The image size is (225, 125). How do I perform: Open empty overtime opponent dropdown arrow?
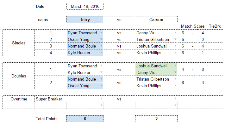point(175,99)
